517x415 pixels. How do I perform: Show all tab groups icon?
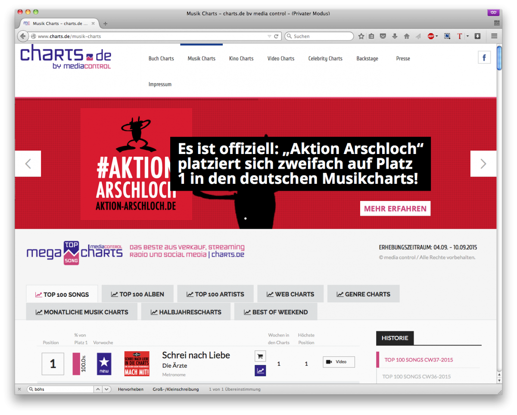pos(496,23)
